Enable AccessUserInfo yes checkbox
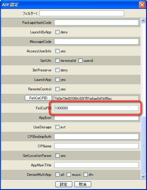Screen dimensions: 147x190 pyautogui.click(x=57, y=51)
